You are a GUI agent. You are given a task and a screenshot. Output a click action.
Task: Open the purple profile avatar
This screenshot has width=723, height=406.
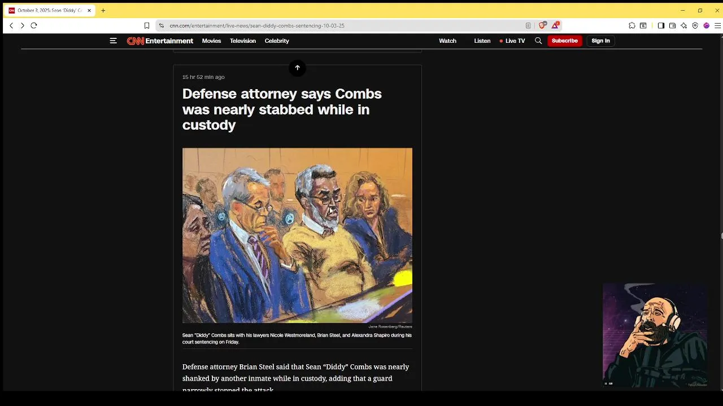[706, 25]
